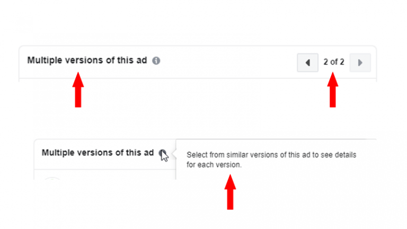Click lower "Multiple versions of this ad" heading
407x229 pixels.
98,153
